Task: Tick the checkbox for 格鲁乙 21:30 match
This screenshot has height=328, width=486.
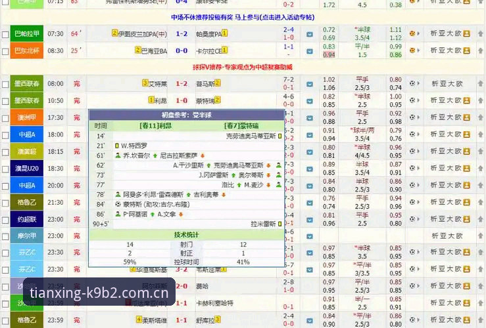Action: coord(5,203)
